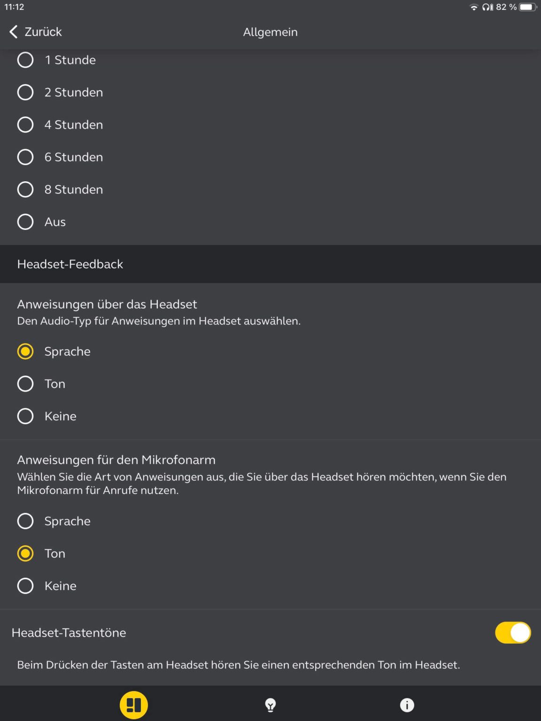
Task: Select the 1 Stunde radio button
Action: (25, 60)
